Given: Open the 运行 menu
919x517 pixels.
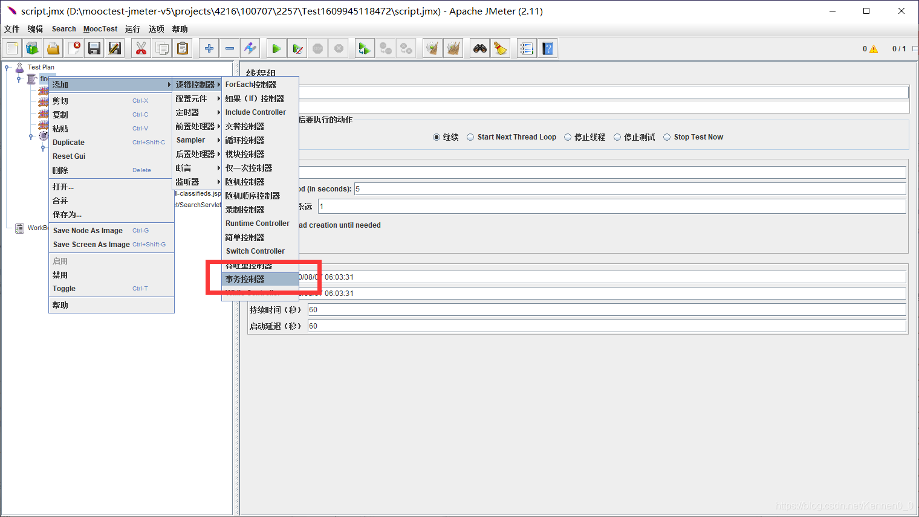Looking at the screenshot, I should point(132,29).
